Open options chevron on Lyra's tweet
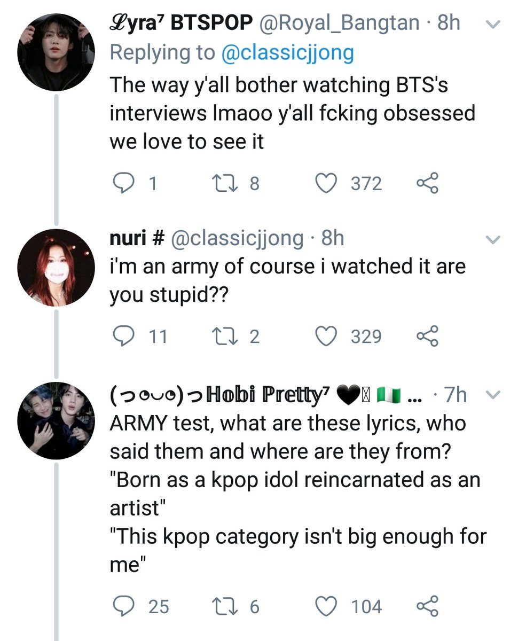The image size is (518, 641). pos(494,24)
